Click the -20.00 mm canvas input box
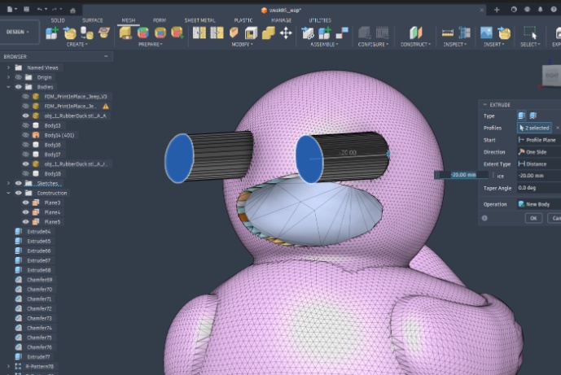 pyautogui.click(x=463, y=175)
